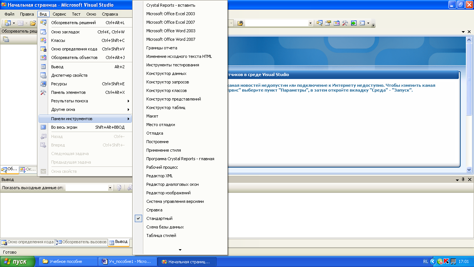The width and height of the screenshot is (474, 267).
Task: Pin the Вывод panel with pushpin icon
Action: click(x=463, y=179)
